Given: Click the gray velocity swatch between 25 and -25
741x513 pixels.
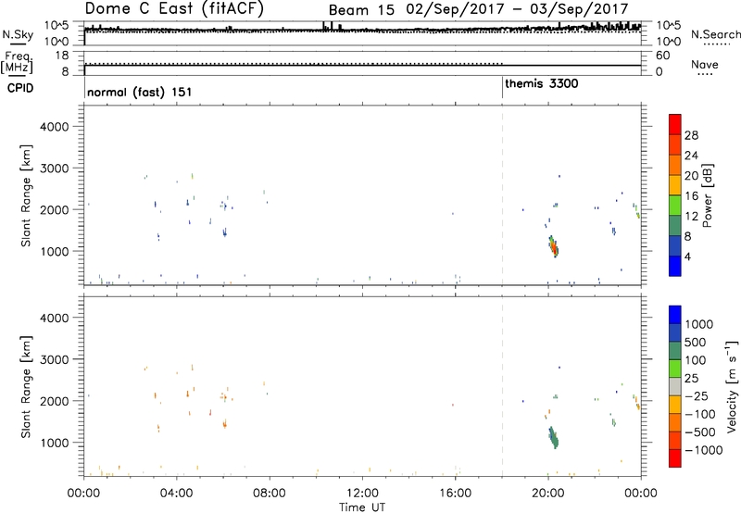Looking at the screenshot, I should coord(675,386).
